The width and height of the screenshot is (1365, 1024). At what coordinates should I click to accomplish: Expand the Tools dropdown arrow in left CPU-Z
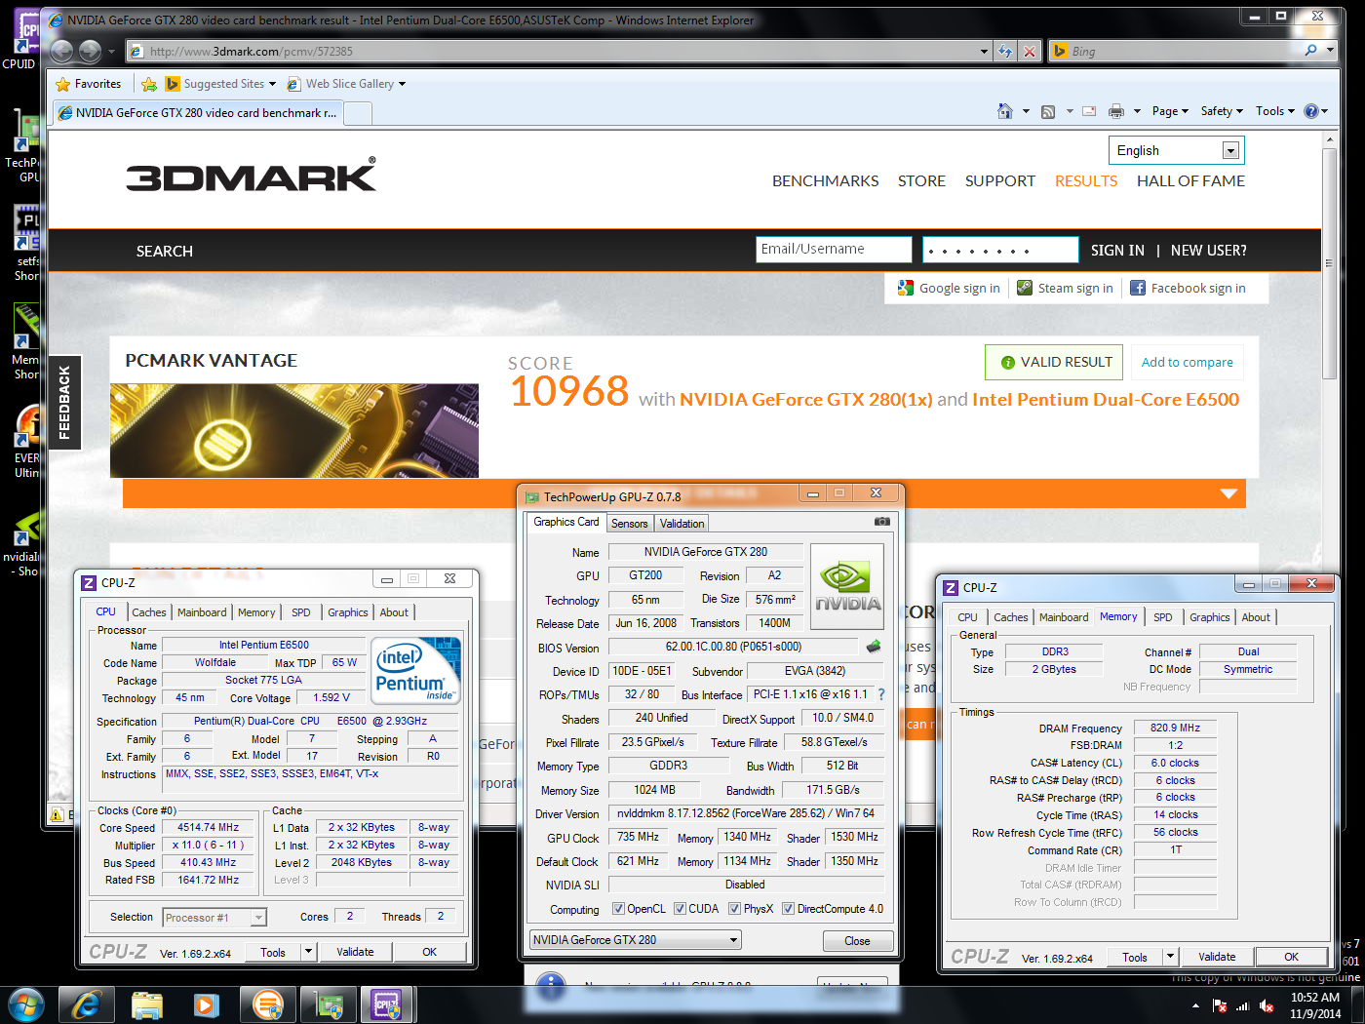click(x=308, y=952)
